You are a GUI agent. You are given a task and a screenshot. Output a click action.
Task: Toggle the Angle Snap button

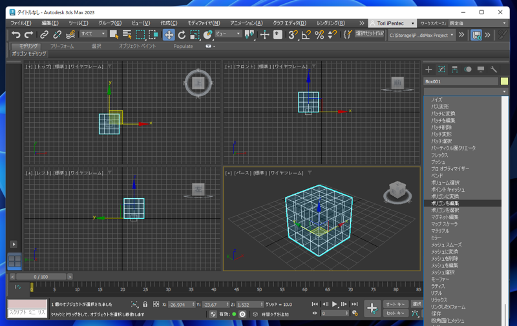pos(306,35)
